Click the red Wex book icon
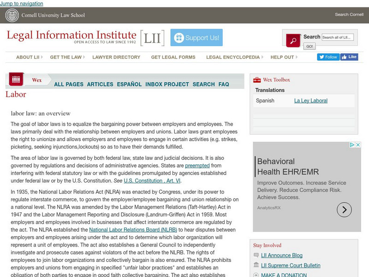Image resolution: width=369 pixels, height=277 pixels. point(16,79)
